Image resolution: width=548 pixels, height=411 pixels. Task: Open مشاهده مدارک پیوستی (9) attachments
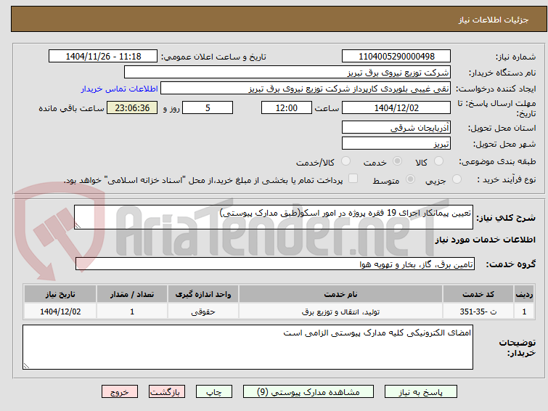click(x=308, y=392)
